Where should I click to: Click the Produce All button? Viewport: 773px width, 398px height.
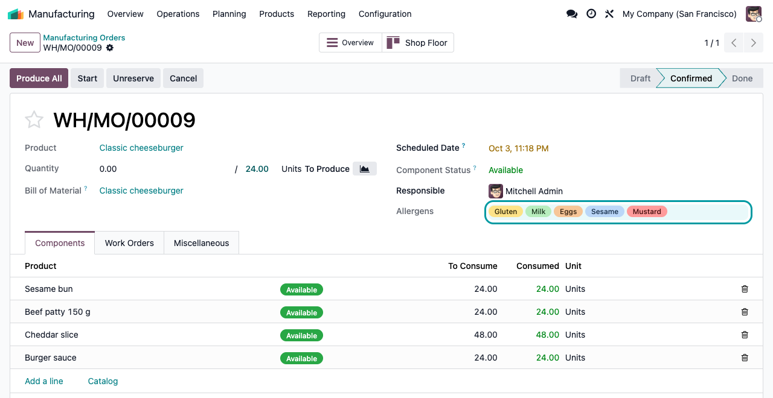pos(39,78)
